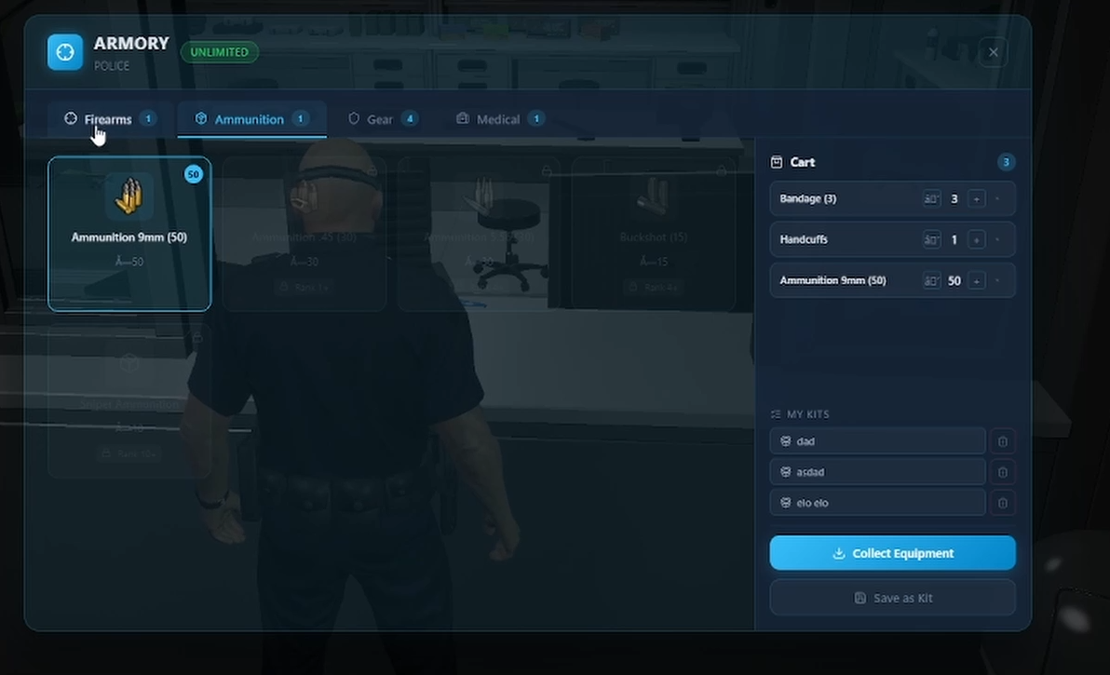
Task: Click the MY KITS list icon
Action: coord(776,414)
